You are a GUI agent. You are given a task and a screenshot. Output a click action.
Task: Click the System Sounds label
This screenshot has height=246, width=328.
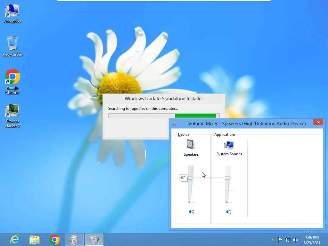(x=229, y=154)
